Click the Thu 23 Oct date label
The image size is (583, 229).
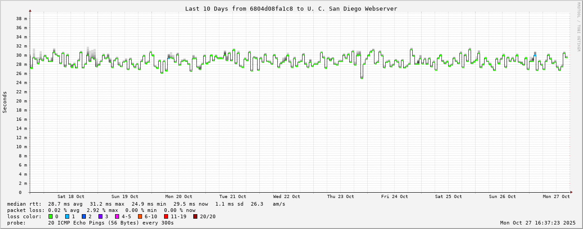click(340, 197)
